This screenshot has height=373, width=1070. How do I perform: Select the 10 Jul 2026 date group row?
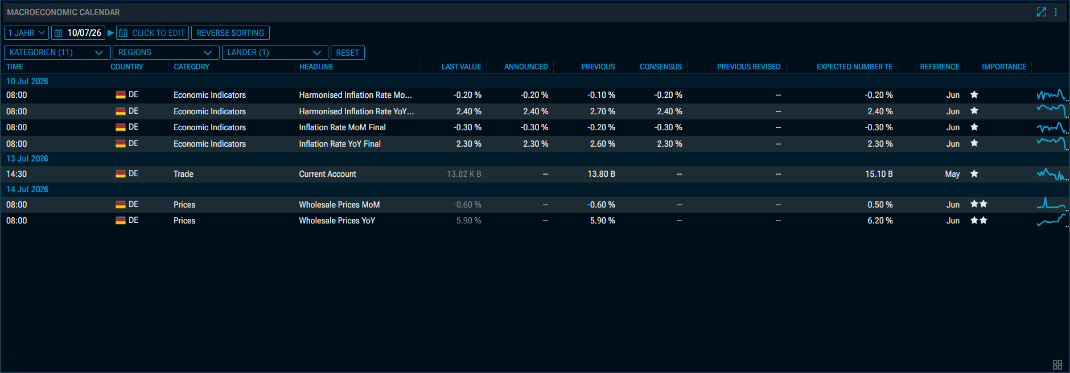(535, 81)
